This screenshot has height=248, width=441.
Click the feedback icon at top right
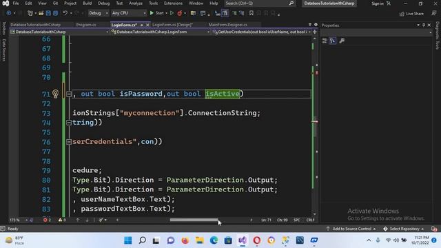434,13
